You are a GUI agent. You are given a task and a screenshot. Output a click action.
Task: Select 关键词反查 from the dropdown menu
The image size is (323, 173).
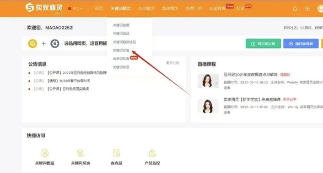click(121, 50)
